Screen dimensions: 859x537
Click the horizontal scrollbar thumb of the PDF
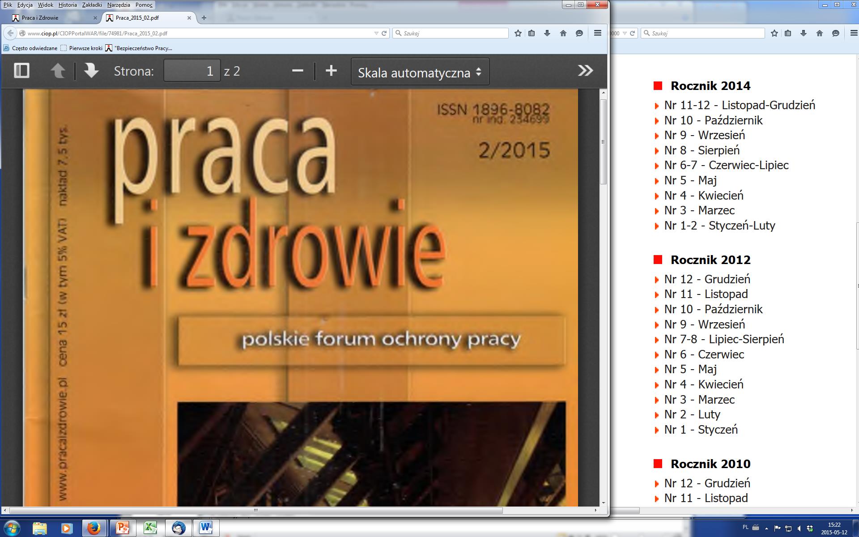coord(256,510)
